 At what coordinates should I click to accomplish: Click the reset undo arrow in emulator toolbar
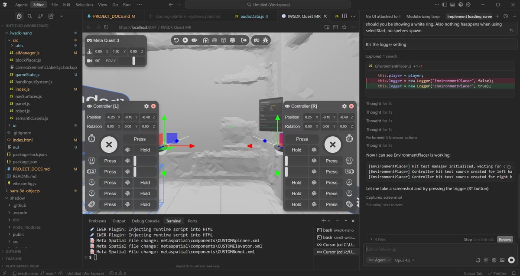coord(176,40)
